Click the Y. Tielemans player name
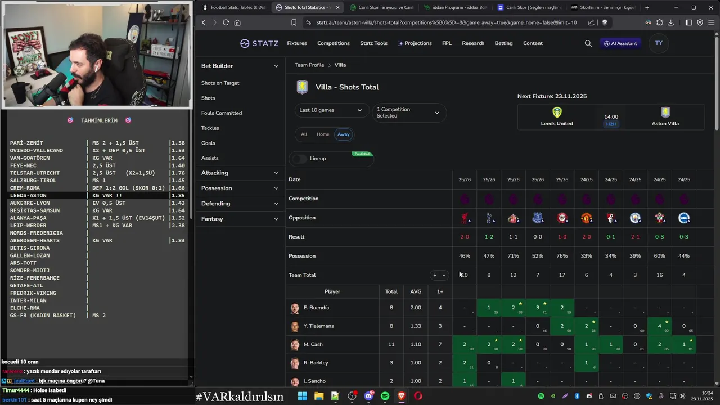 (318, 326)
